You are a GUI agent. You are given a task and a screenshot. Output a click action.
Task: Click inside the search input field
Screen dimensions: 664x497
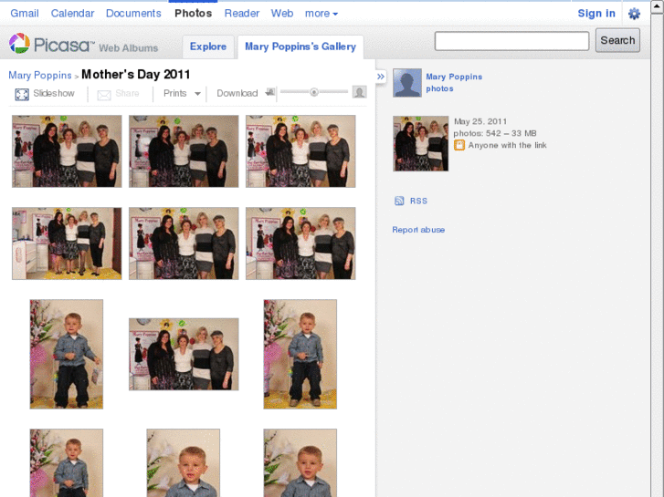(511, 41)
